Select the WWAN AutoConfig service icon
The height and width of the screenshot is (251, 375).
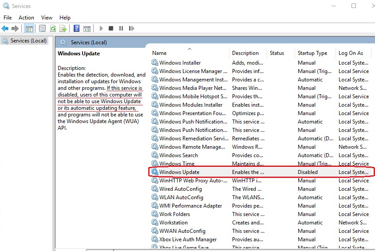155,231
